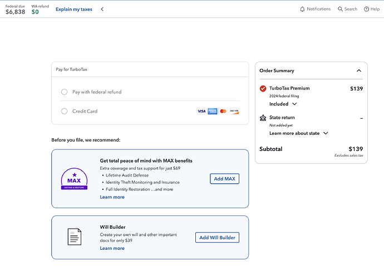Click the Visa card logo

[201, 111]
